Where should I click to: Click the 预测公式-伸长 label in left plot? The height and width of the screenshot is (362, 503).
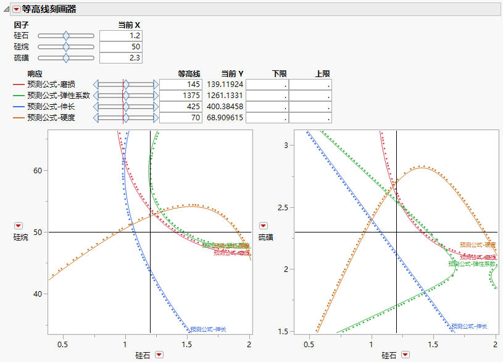208,329
